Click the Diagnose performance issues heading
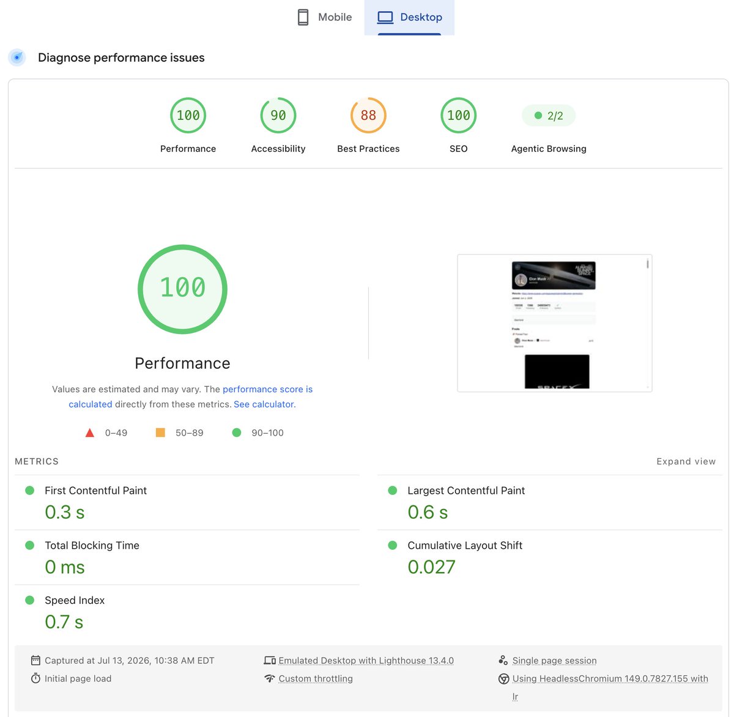 click(121, 58)
